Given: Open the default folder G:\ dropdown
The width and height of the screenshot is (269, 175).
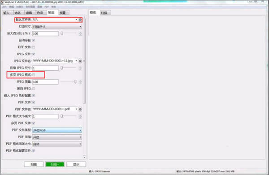Looking at the screenshot, I should pos(76,20).
